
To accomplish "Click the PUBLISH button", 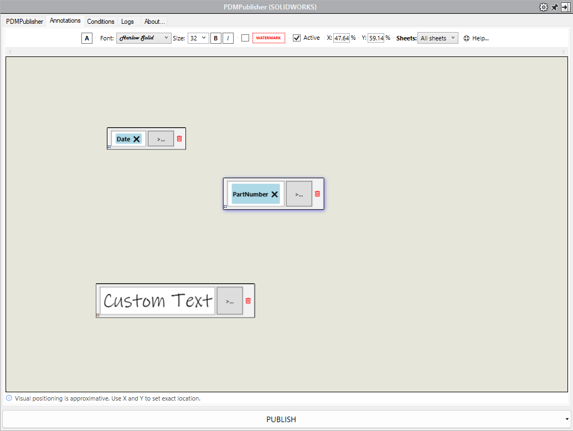I will (281, 419).
